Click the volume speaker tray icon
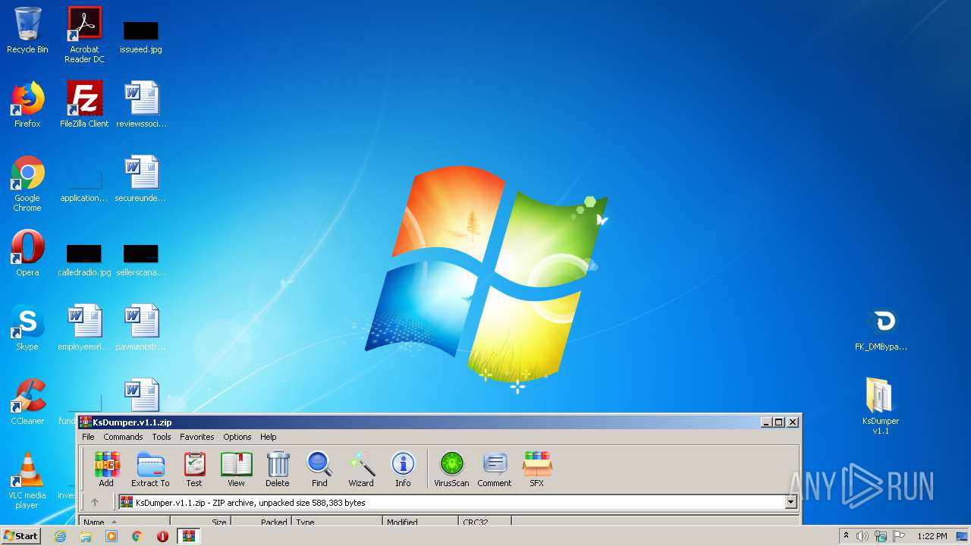 [863, 536]
